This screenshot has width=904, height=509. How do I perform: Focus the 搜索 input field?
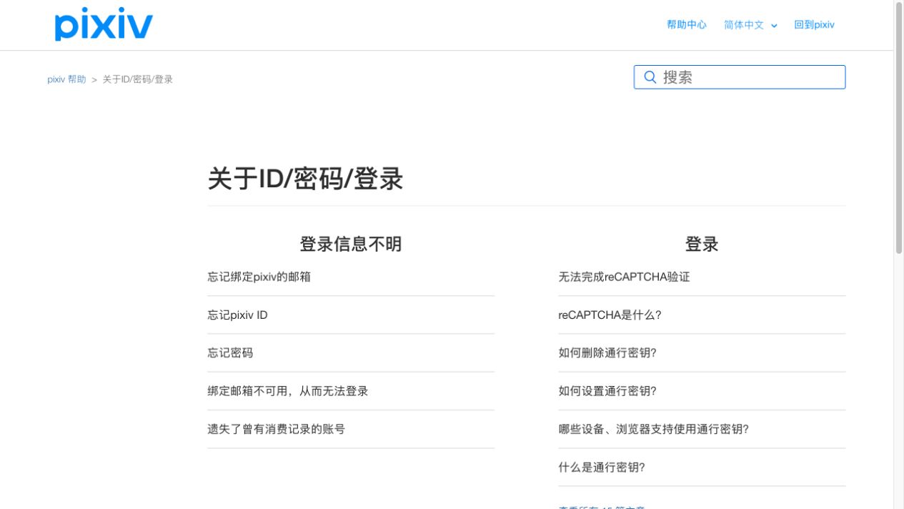740,77
